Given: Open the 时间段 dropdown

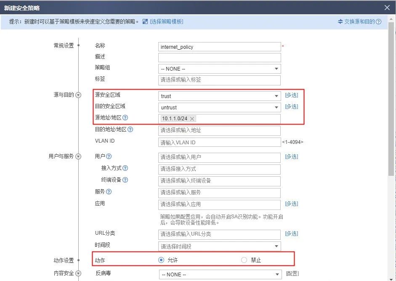Looking at the screenshot, I should pos(220,246).
